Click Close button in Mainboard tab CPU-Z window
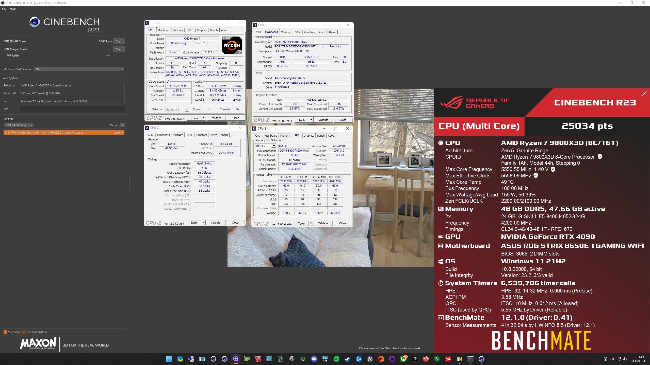The image size is (650, 365). (x=343, y=120)
